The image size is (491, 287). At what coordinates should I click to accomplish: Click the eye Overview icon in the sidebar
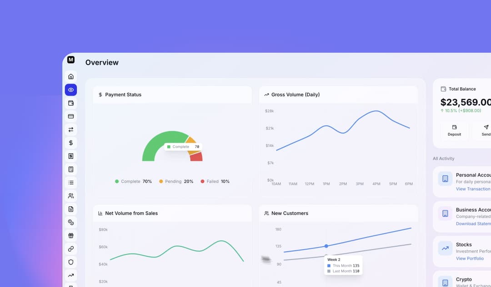(70, 89)
